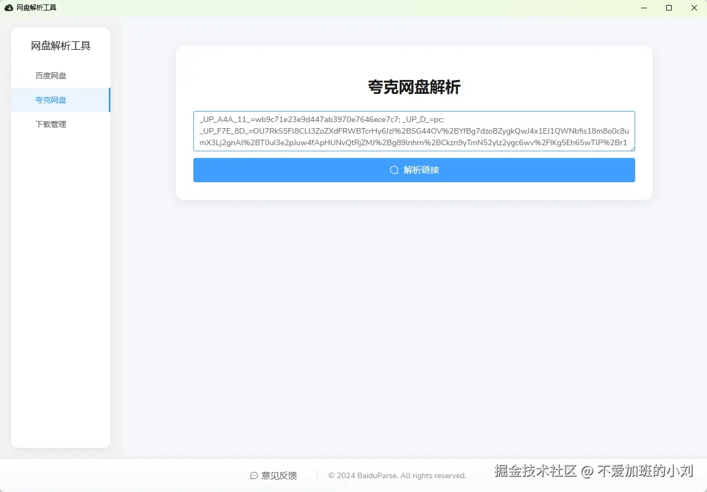Click the © 2024 BaiduParse copyright text
707x492 pixels.
(397, 475)
